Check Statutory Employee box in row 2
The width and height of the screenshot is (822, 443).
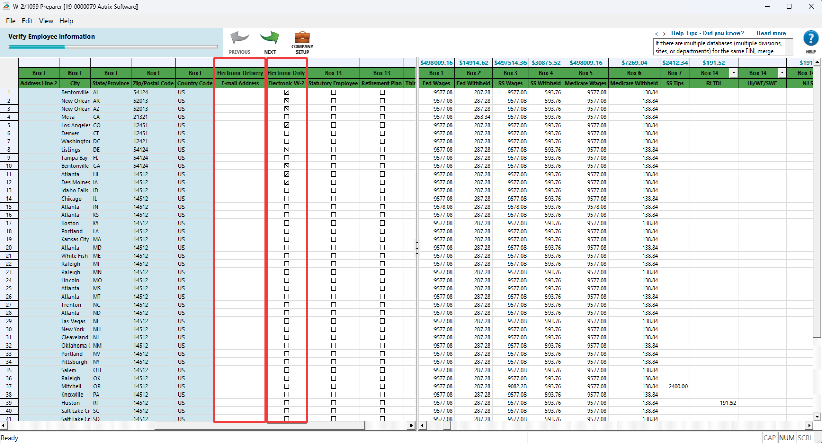tap(334, 101)
